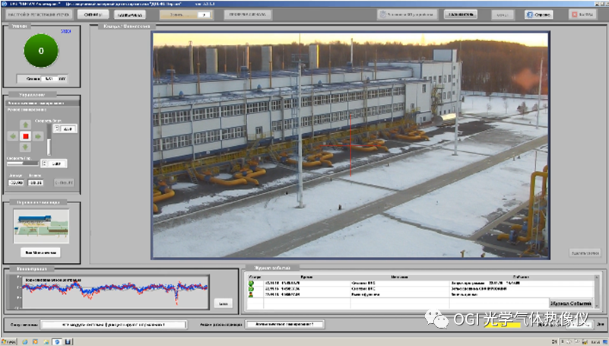The width and height of the screenshot is (609, 346).
Task: Click the greyed button beside angle fields
Action: tap(64, 183)
